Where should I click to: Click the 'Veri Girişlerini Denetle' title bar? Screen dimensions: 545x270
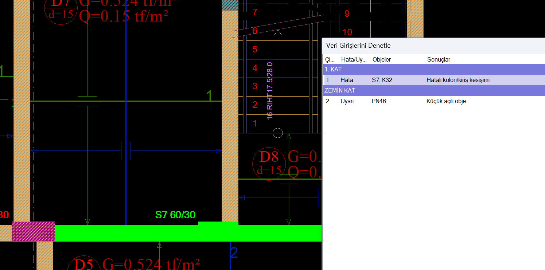pos(434,46)
